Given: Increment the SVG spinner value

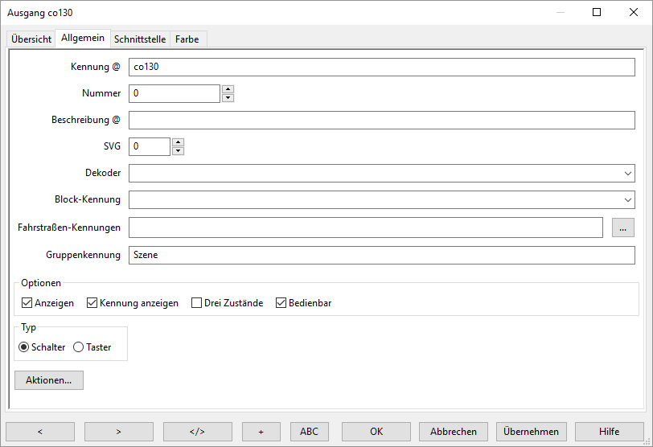Looking at the screenshot, I should click(178, 142).
